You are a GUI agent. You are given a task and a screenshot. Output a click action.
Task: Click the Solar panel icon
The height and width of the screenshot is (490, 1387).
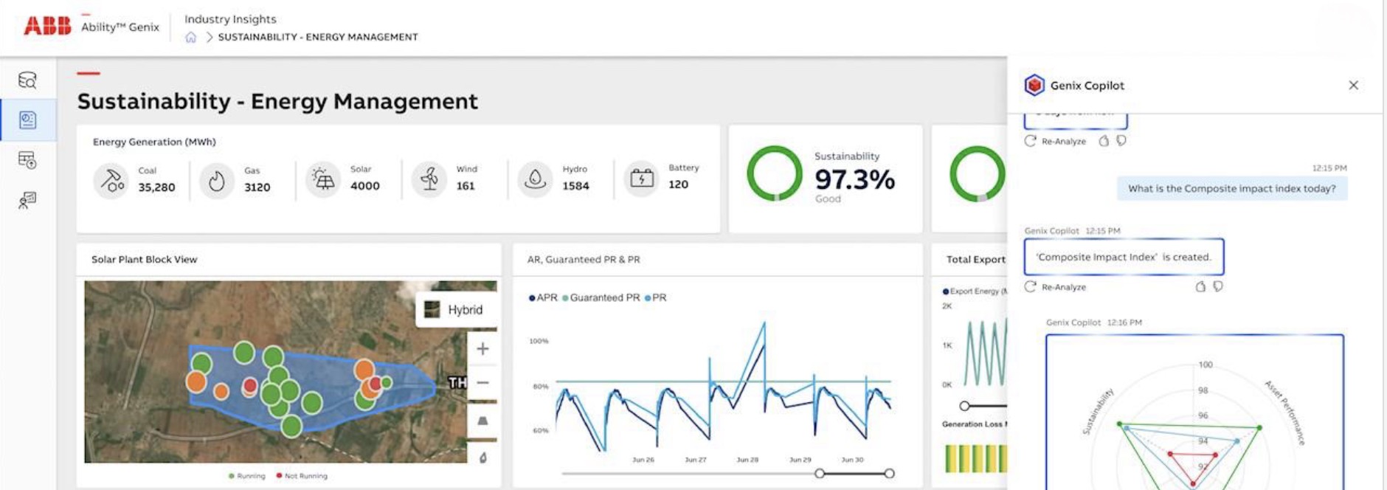point(323,179)
